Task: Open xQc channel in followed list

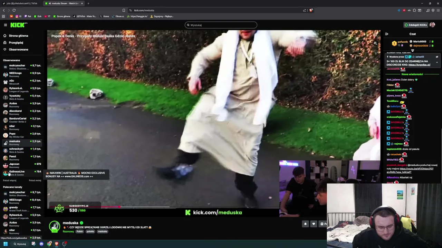Action: [22, 82]
